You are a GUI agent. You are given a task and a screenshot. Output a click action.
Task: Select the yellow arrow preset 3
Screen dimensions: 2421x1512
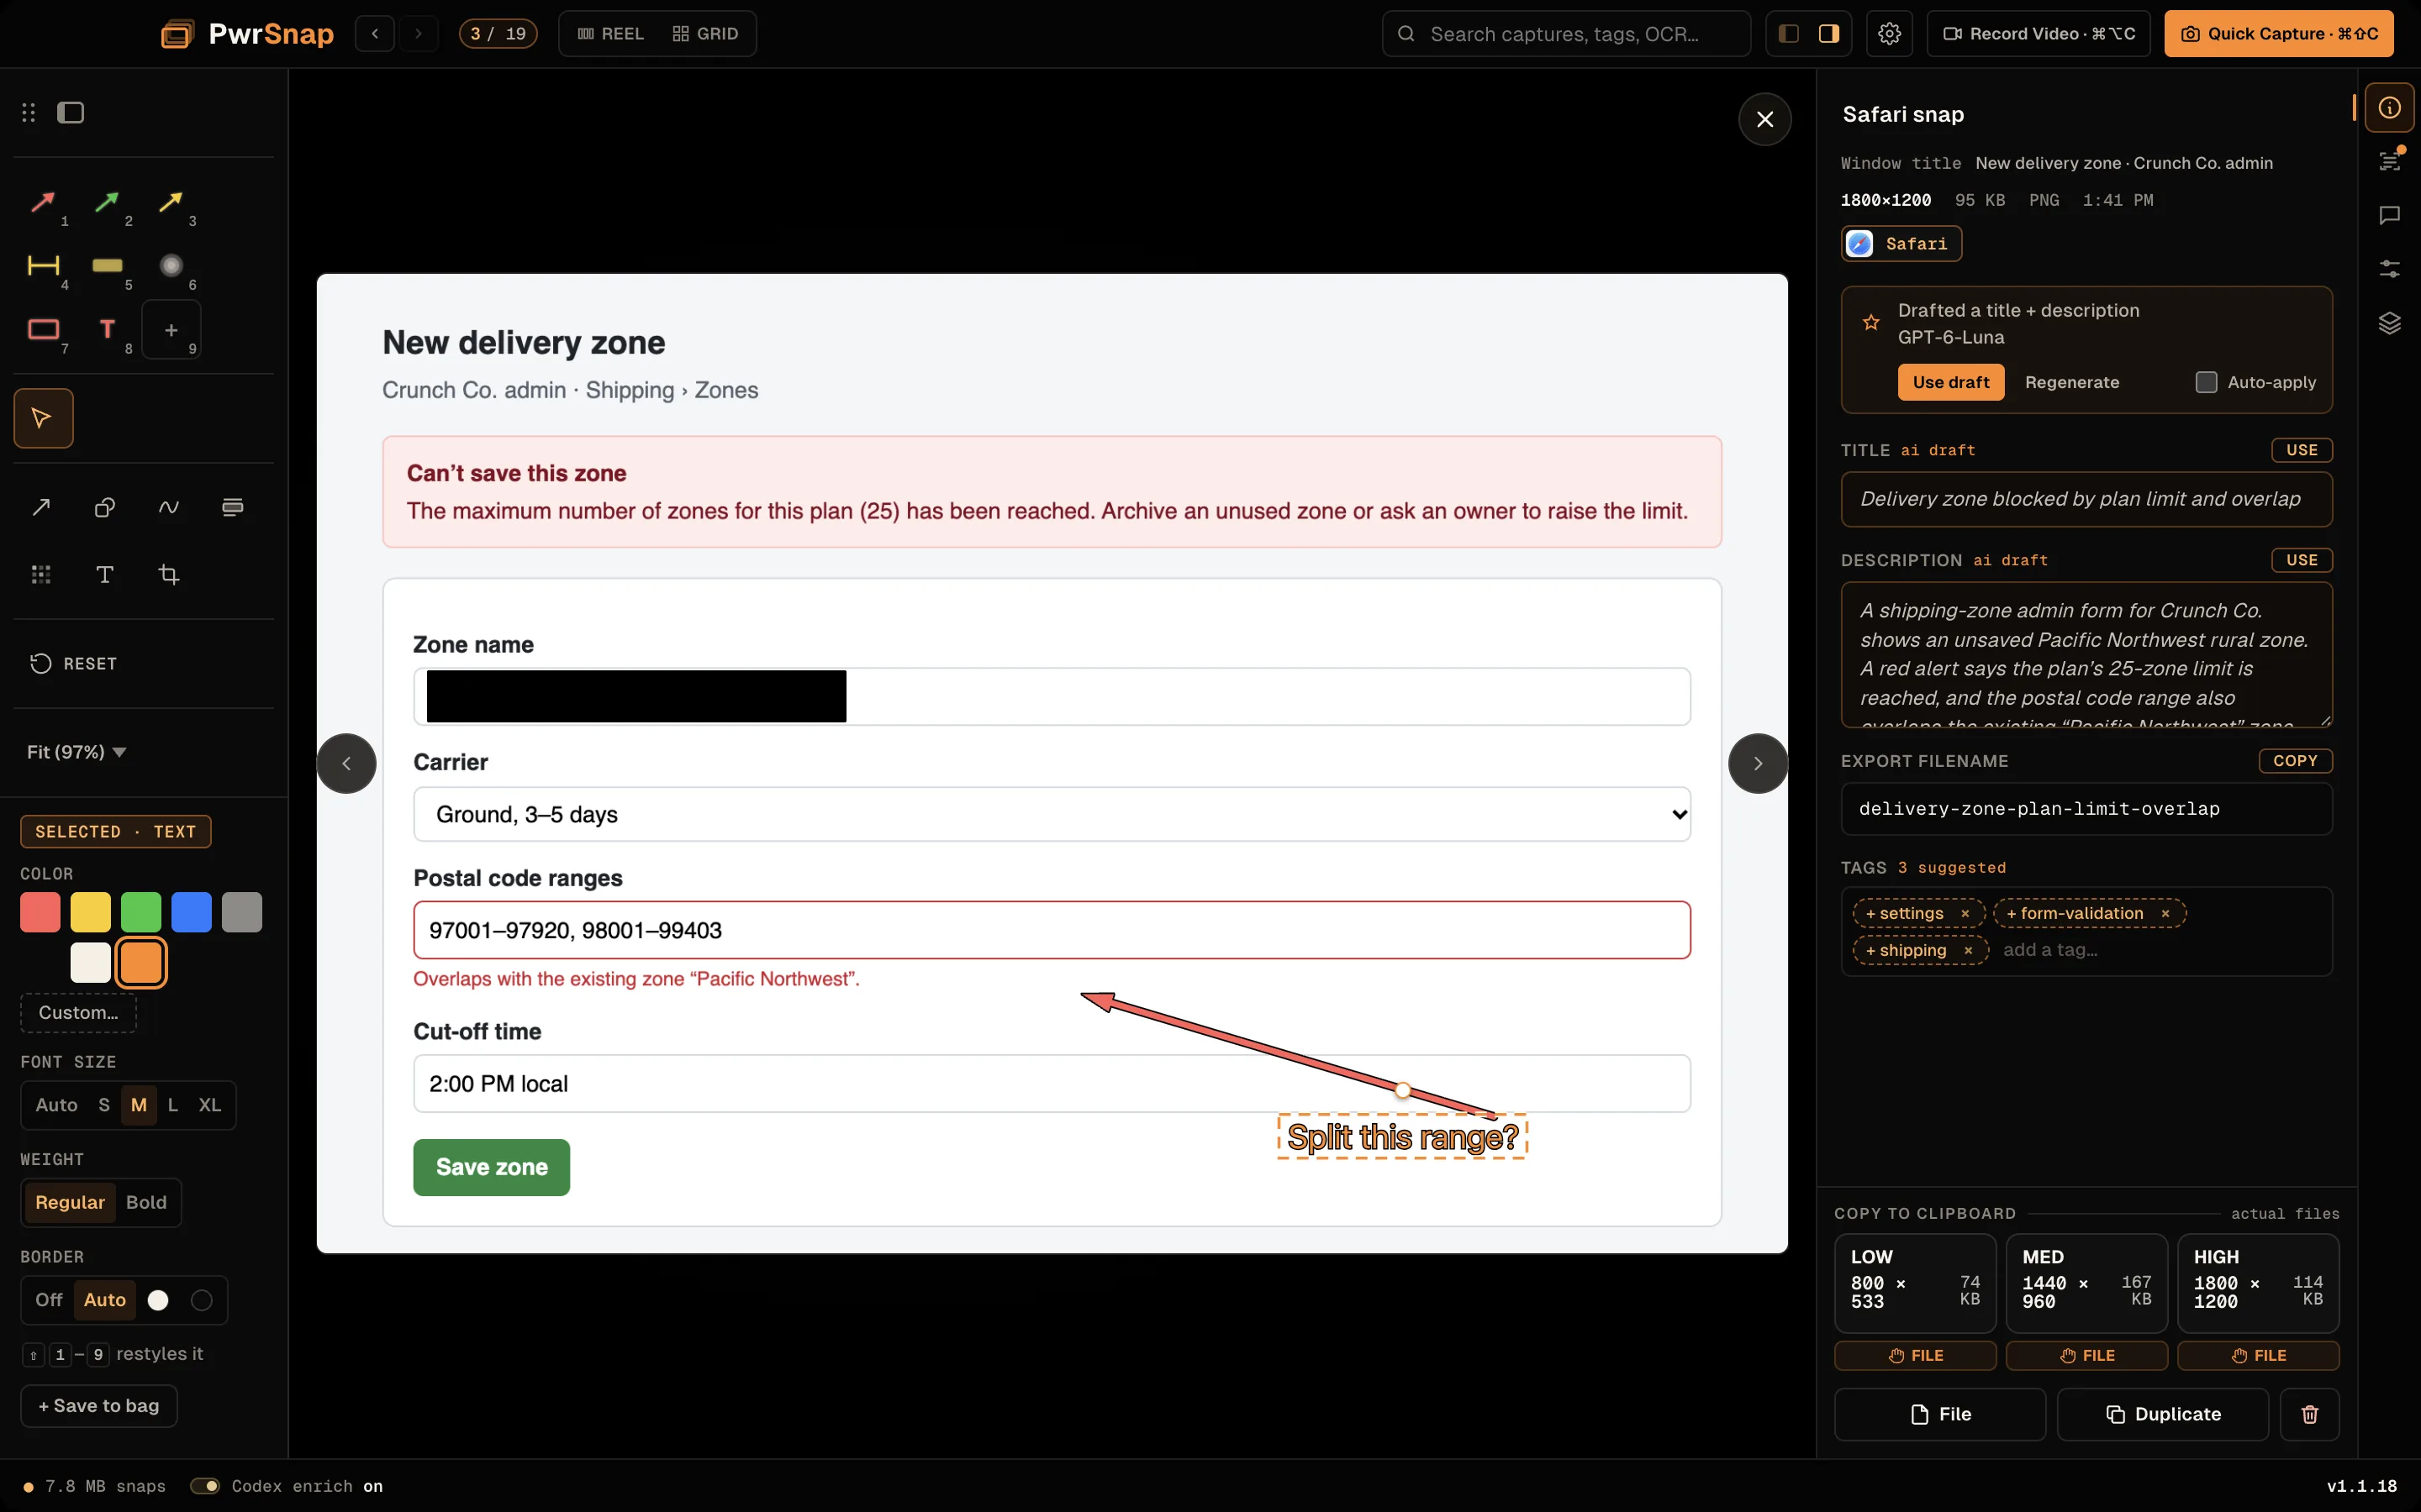171,203
